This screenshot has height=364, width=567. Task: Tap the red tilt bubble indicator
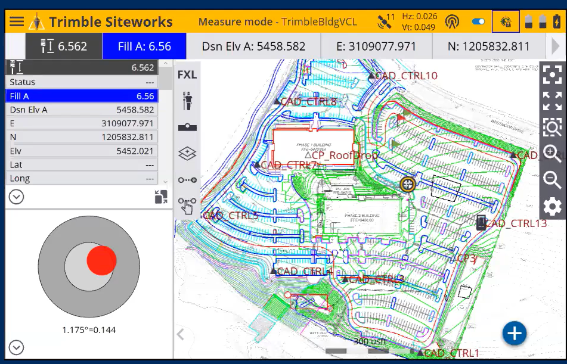click(x=101, y=260)
